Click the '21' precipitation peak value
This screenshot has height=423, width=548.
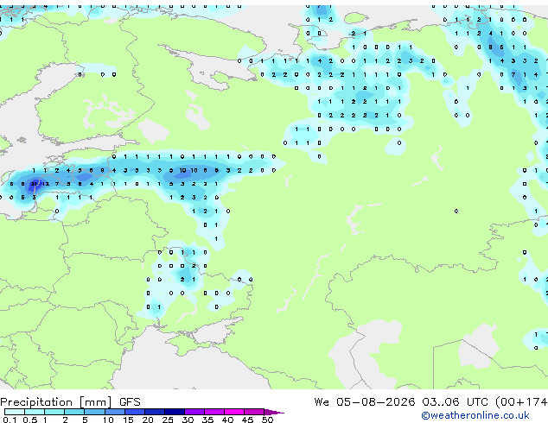[x=34, y=184]
